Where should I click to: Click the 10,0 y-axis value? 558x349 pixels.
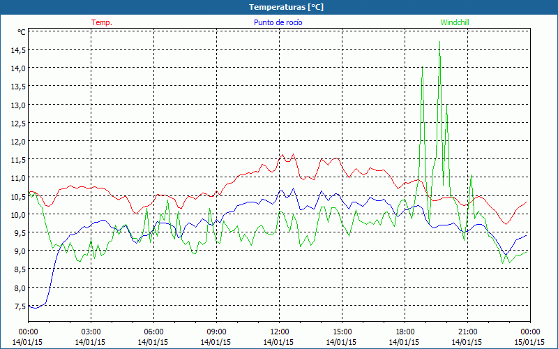click(18, 215)
